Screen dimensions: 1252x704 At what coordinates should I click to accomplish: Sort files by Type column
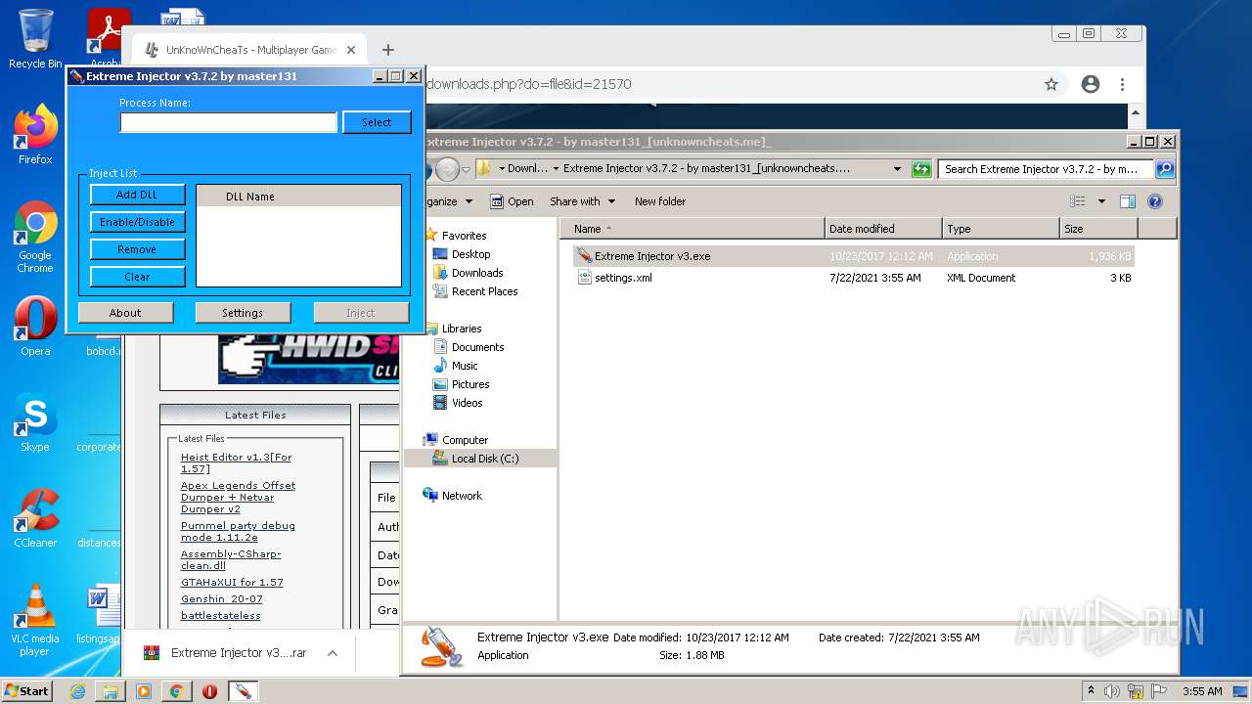click(1001, 229)
